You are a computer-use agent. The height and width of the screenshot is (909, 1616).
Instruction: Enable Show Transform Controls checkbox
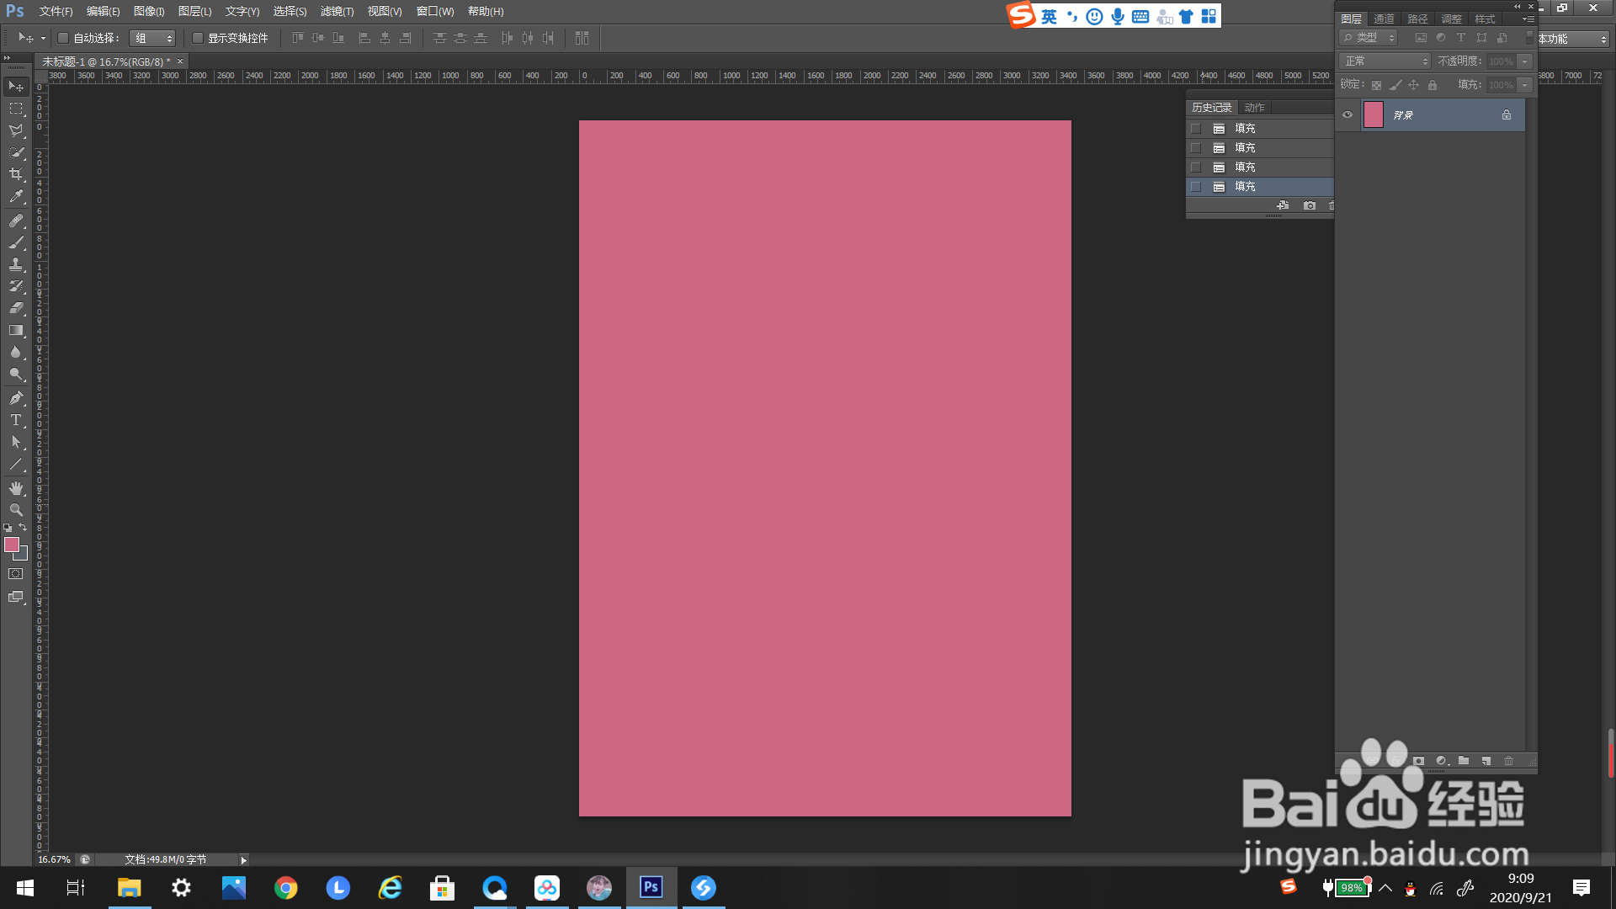click(198, 38)
